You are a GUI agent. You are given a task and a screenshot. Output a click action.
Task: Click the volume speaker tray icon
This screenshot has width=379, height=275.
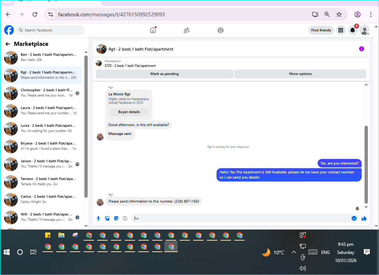(303, 268)
